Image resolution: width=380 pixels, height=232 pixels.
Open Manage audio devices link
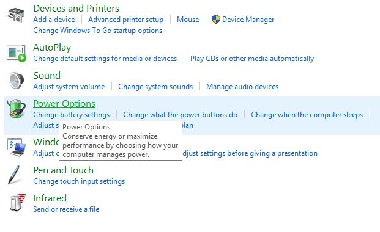242,87
